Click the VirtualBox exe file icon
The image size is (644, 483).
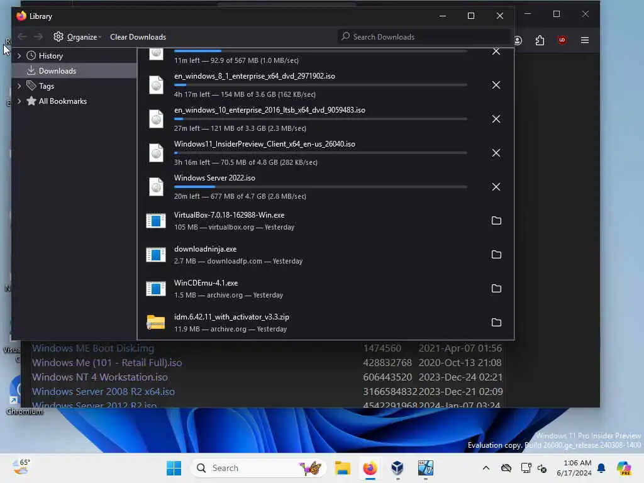point(156,221)
